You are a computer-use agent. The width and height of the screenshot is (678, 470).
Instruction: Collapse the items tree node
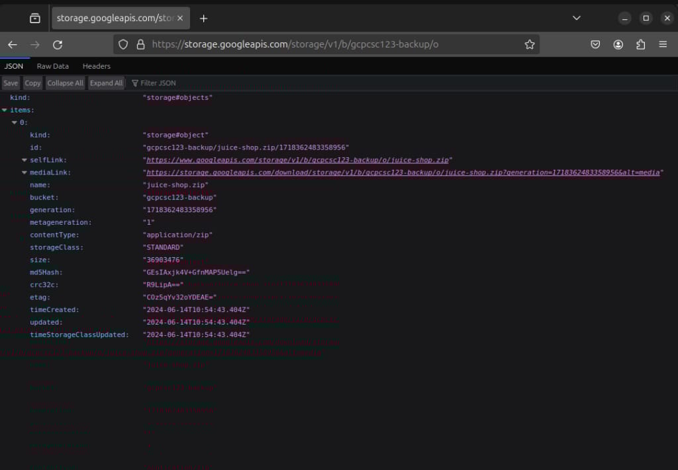[x=5, y=110]
